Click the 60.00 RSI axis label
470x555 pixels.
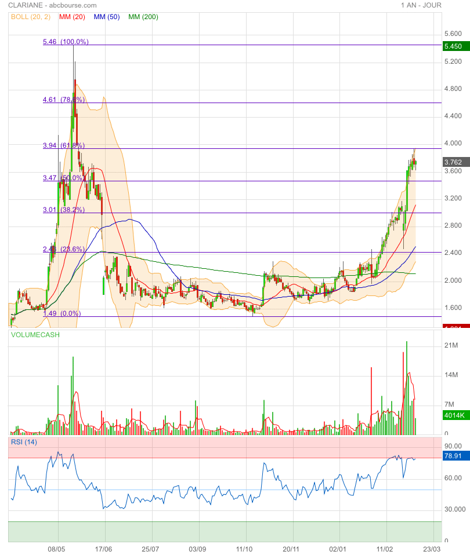(x=453, y=478)
